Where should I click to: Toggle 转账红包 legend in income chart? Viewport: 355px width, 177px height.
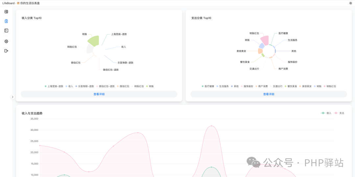tap(137, 86)
